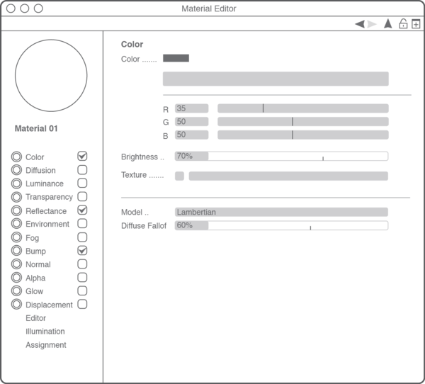Click the small Texture options button
Viewport: 425px width, 384px height.
coord(179,176)
